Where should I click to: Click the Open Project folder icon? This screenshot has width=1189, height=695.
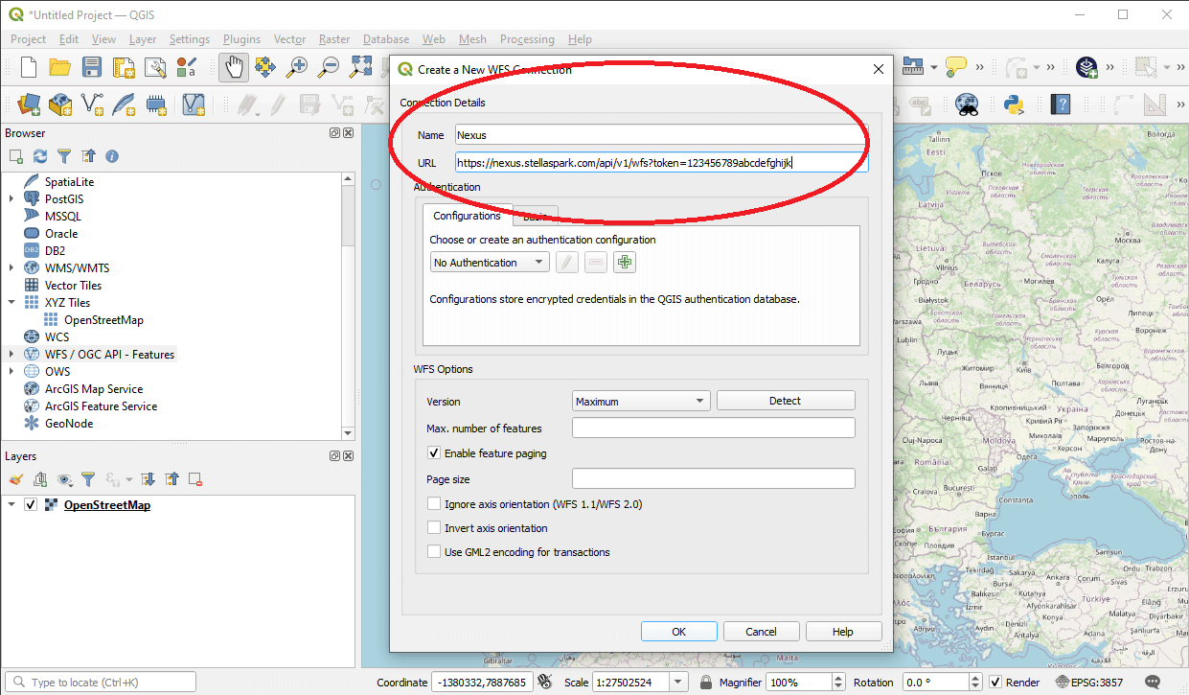click(60, 67)
